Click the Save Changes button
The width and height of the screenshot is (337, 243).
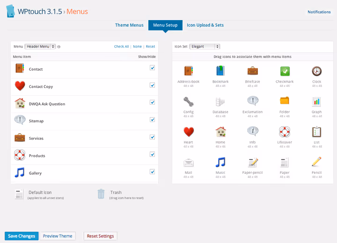tap(22, 236)
